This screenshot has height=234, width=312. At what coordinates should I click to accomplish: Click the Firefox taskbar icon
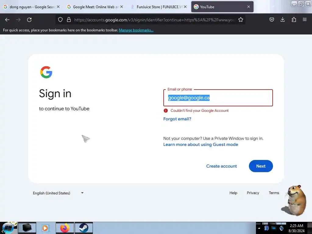tap(65, 228)
